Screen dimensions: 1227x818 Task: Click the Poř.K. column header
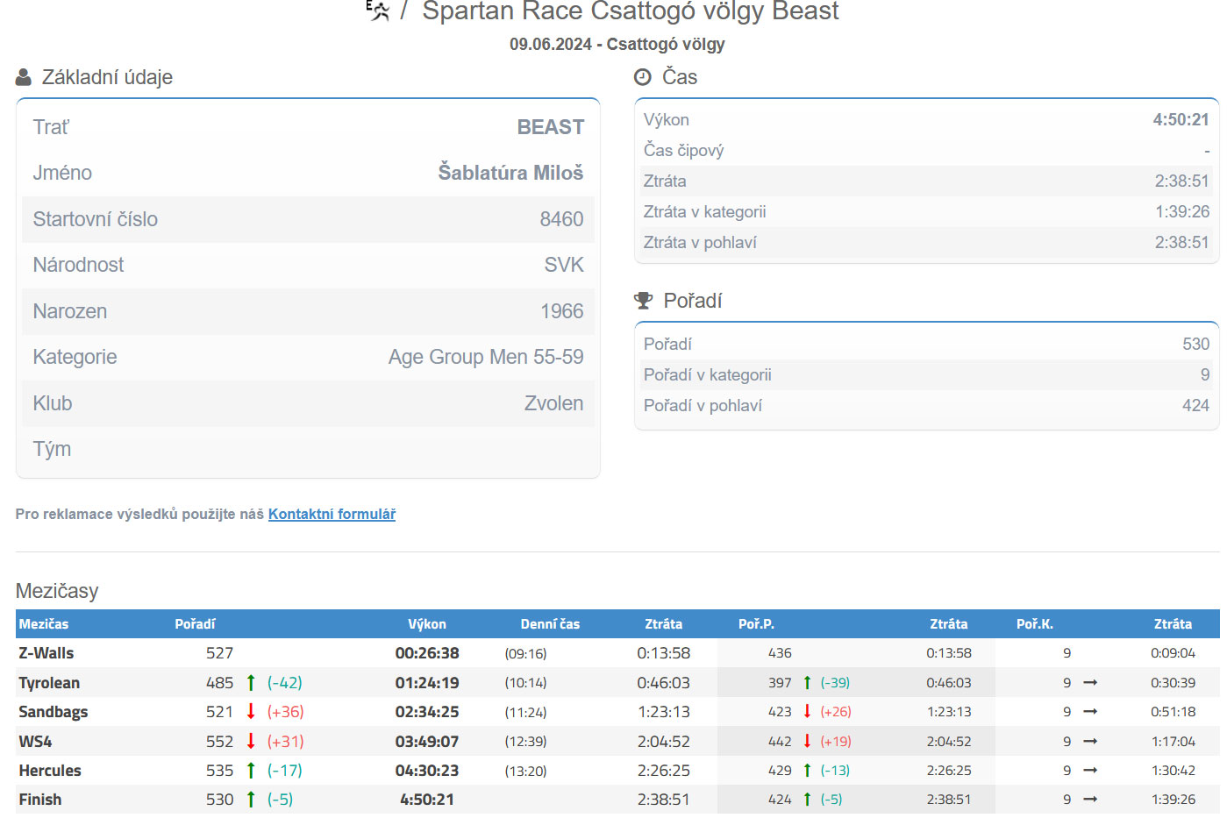(1035, 624)
